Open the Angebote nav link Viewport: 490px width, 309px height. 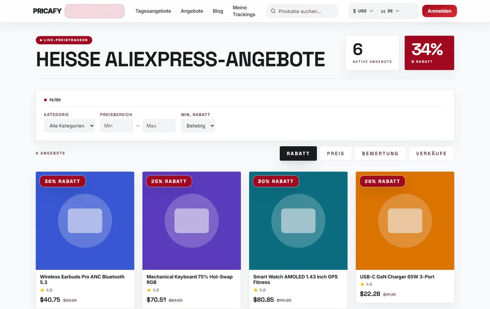coord(192,11)
